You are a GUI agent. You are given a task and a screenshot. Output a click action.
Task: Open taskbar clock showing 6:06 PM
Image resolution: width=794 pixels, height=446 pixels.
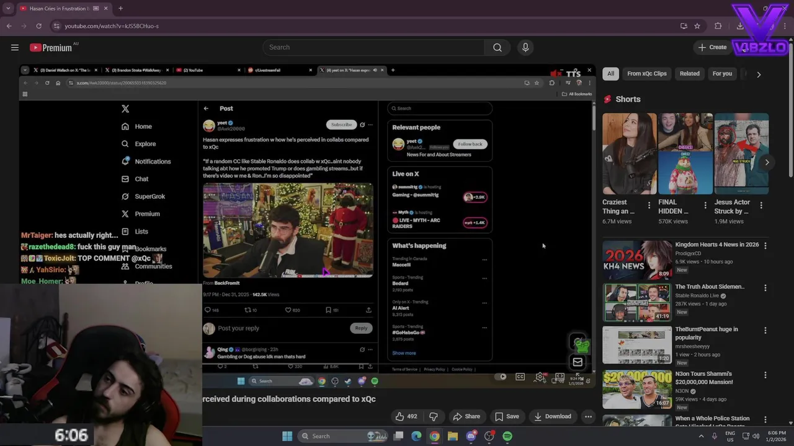tap(777, 436)
